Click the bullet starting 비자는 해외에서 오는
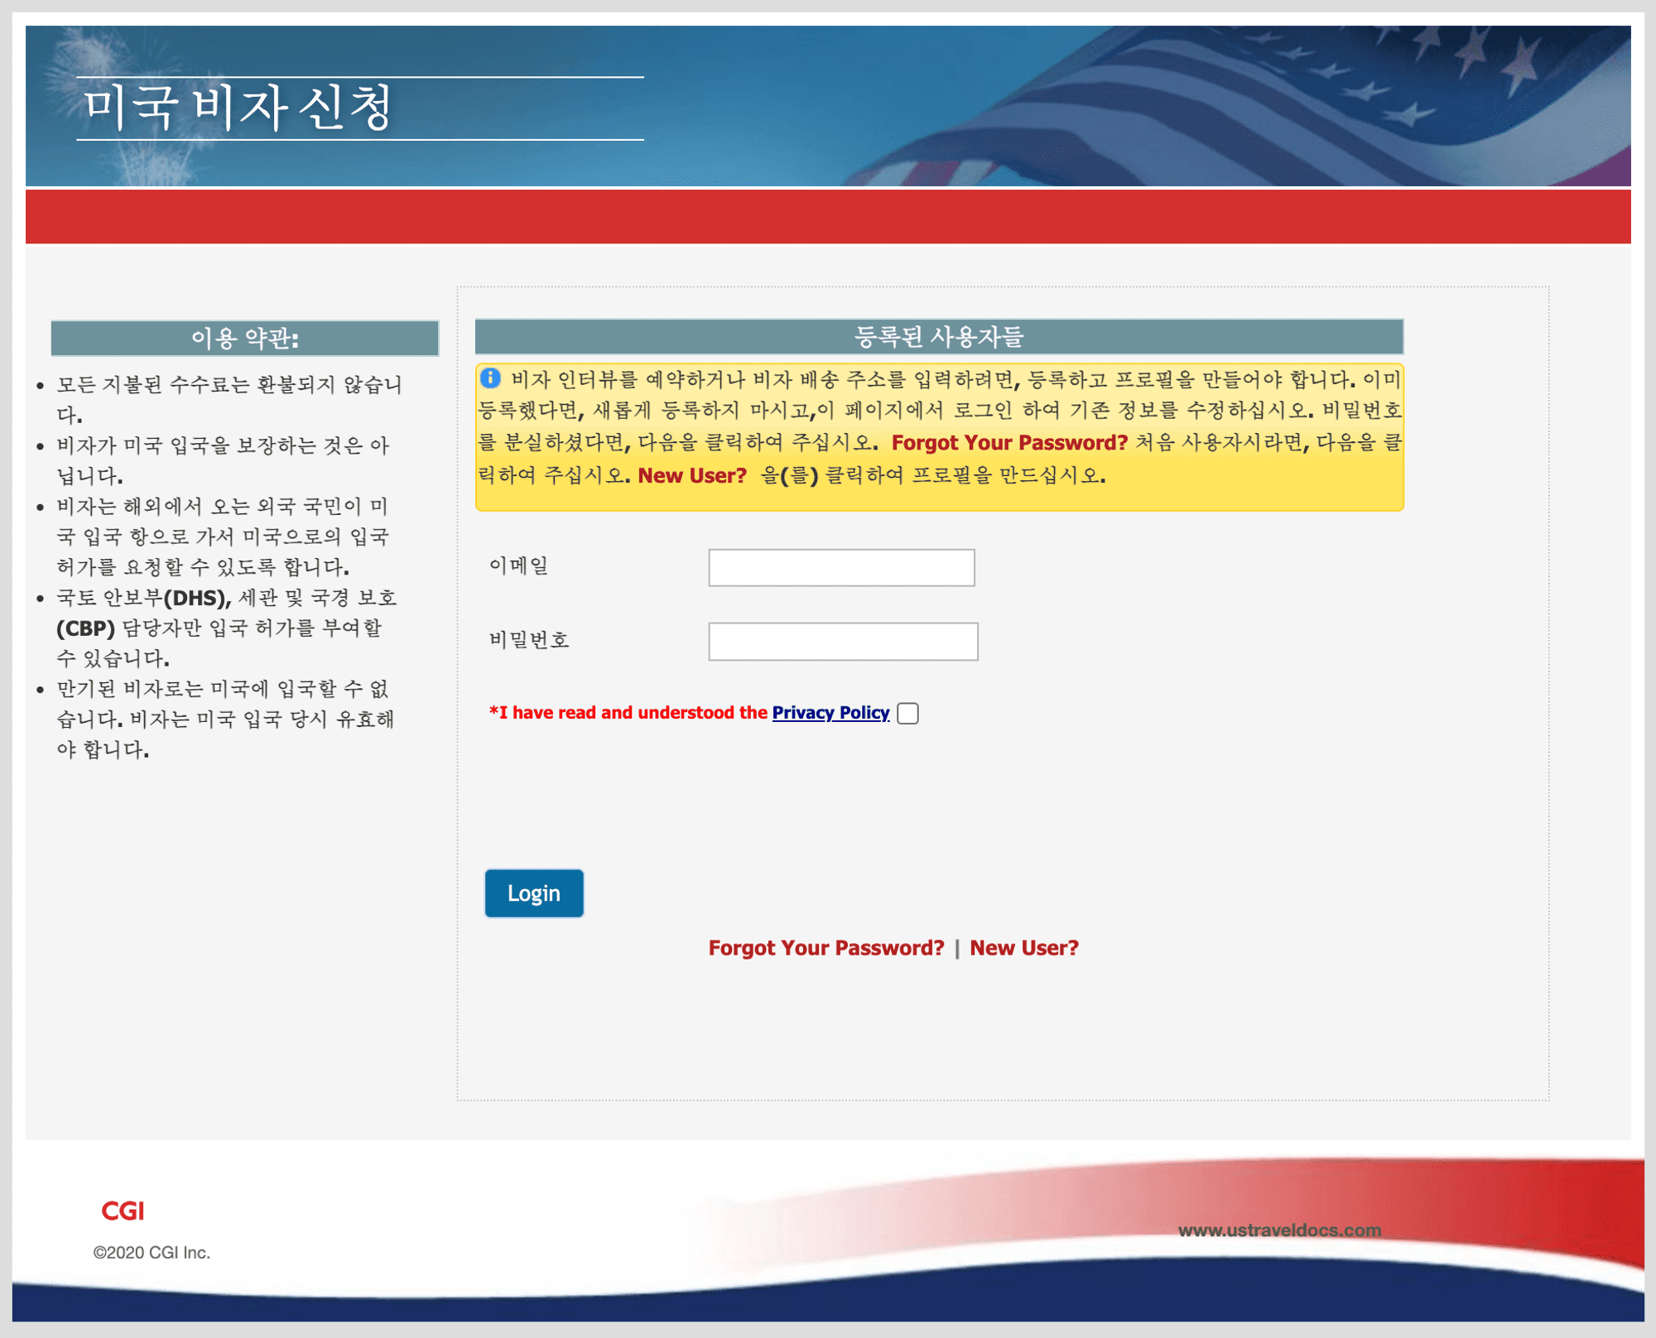Screen dimensions: 1656x1338 point(223,536)
